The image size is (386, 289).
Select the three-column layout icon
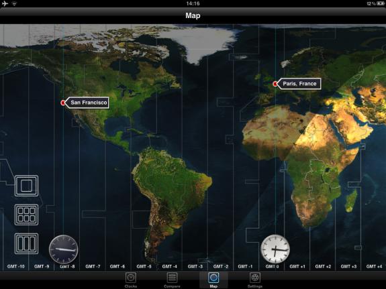[x=26, y=243]
